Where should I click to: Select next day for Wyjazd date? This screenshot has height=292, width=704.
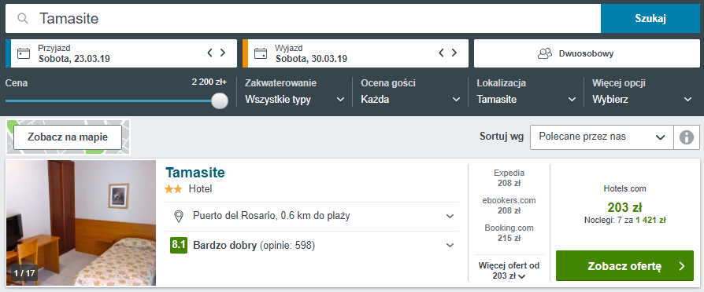coord(454,53)
